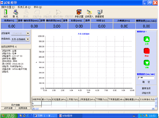159x118 pixels.
Task: Click the first system tray icon near the clock
Action: point(141,116)
